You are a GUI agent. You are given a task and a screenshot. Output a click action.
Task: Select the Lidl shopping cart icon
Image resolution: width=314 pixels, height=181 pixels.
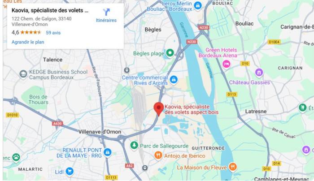pyautogui.click(x=69, y=172)
